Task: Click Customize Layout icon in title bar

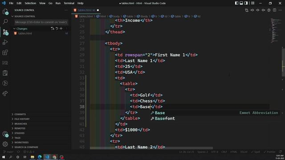Action: tap(252, 3)
